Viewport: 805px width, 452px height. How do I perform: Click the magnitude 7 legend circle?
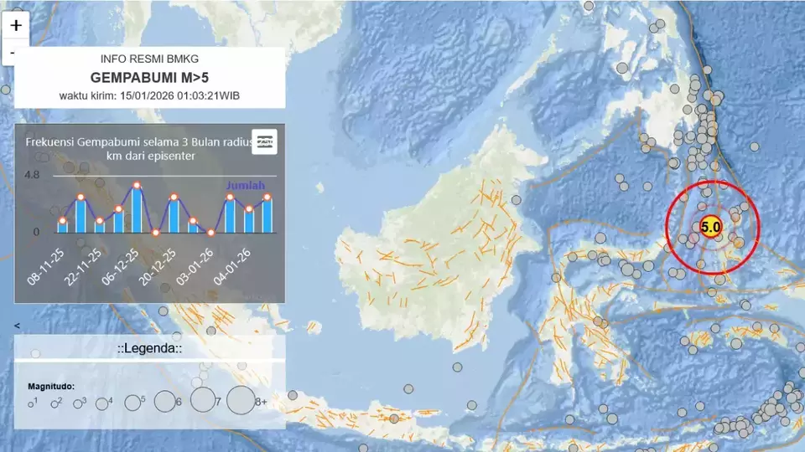[203, 400]
